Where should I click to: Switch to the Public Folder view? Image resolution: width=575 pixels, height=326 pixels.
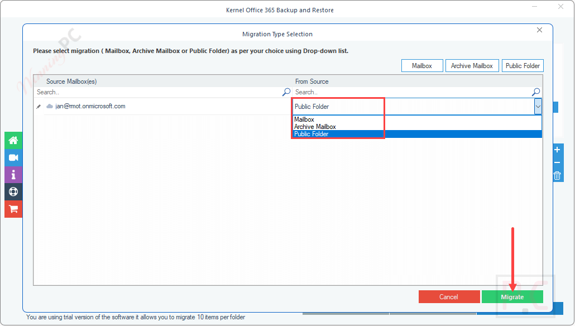tap(523, 65)
